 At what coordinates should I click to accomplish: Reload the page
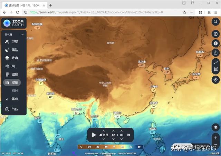[18, 12]
